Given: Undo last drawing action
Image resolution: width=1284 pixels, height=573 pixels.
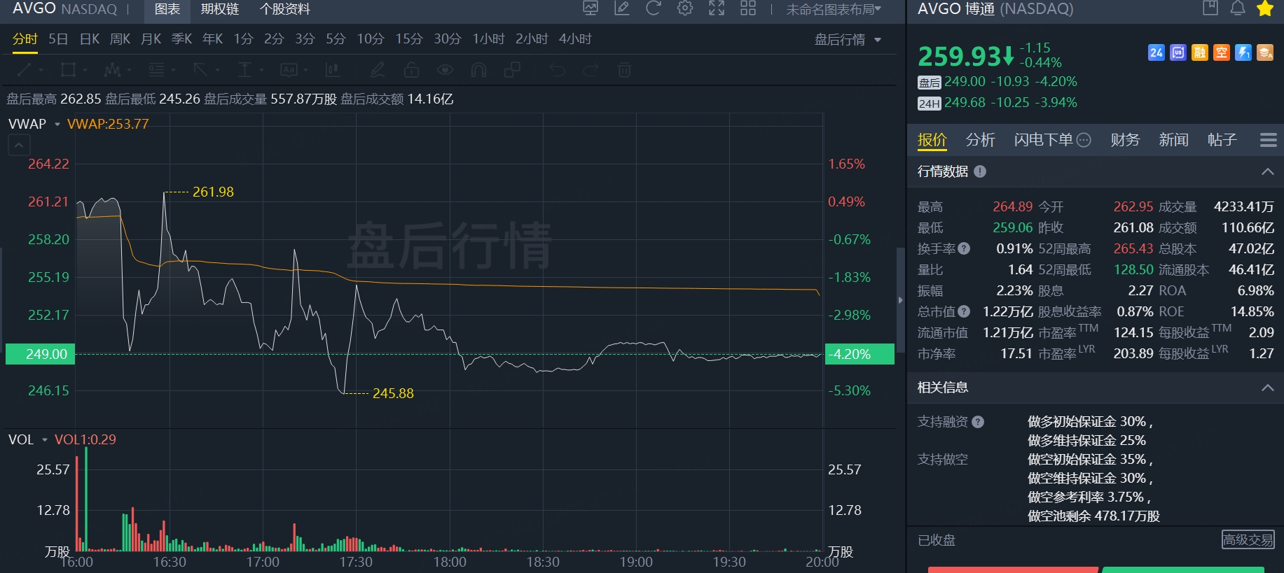Looking at the screenshot, I should [557, 69].
